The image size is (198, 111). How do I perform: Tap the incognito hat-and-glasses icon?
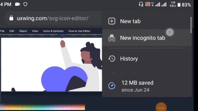click(112, 38)
